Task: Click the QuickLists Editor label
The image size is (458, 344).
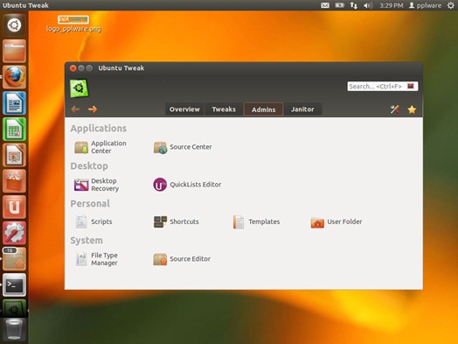Action: click(196, 185)
